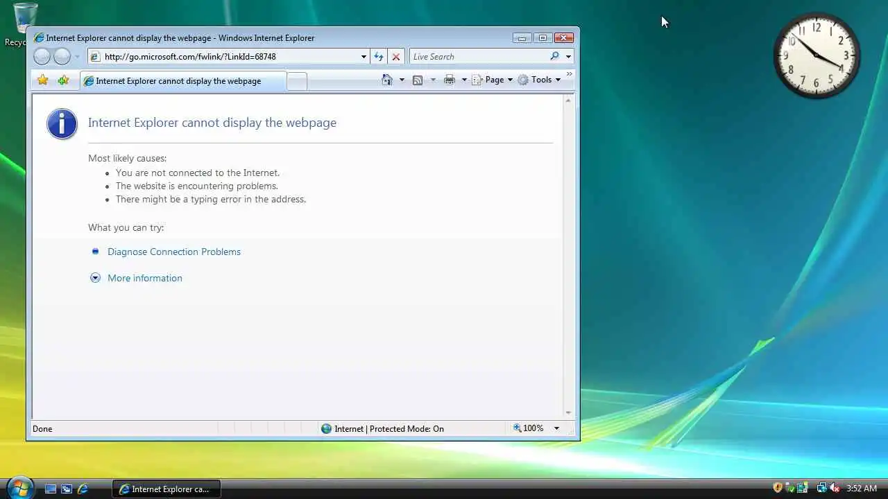
Task: Open a new blank tab
Action: click(297, 82)
